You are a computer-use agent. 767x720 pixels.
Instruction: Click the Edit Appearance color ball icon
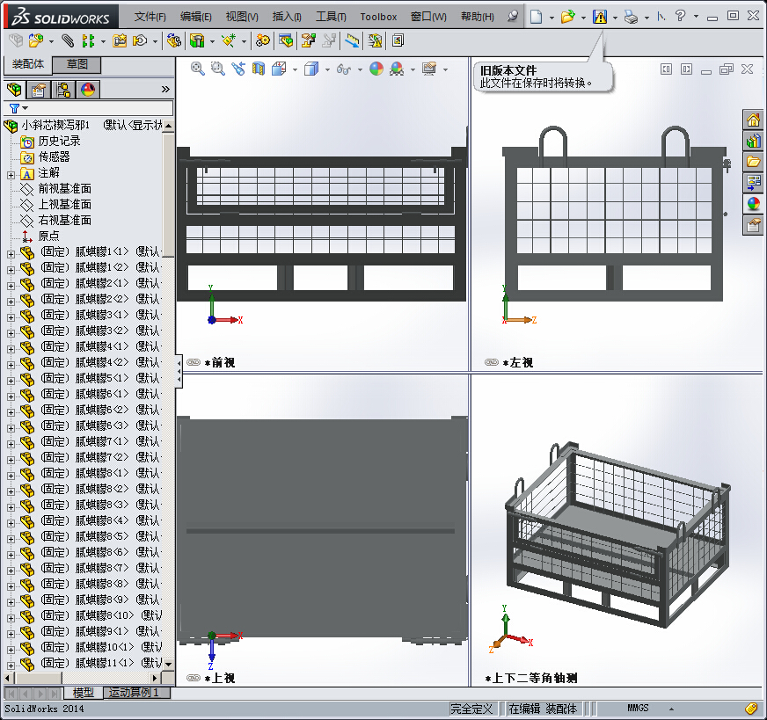376,69
